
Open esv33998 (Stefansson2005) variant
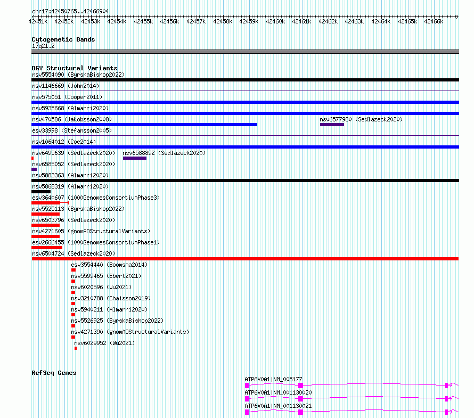[x=72, y=130]
